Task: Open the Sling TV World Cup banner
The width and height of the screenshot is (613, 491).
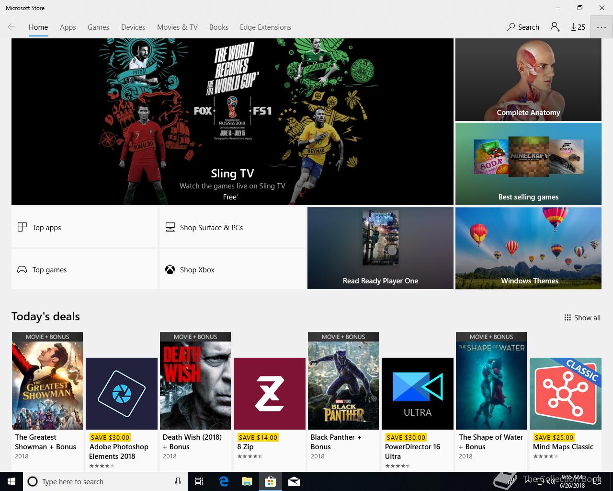Action: (x=232, y=122)
